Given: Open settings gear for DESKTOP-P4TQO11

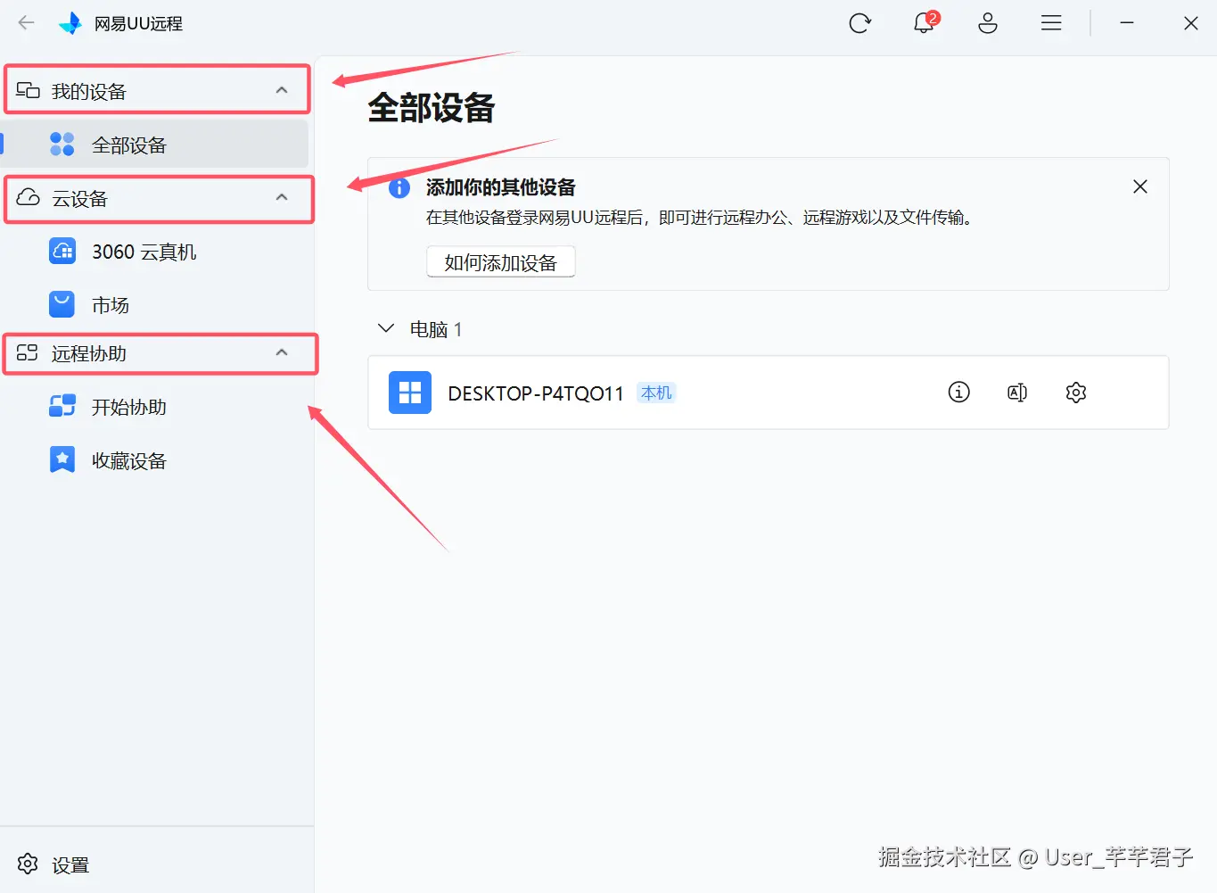Looking at the screenshot, I should (1076, 392).
